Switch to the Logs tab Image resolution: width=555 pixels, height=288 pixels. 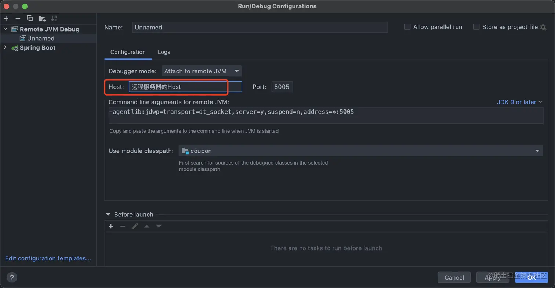click(x=164, y=52)
